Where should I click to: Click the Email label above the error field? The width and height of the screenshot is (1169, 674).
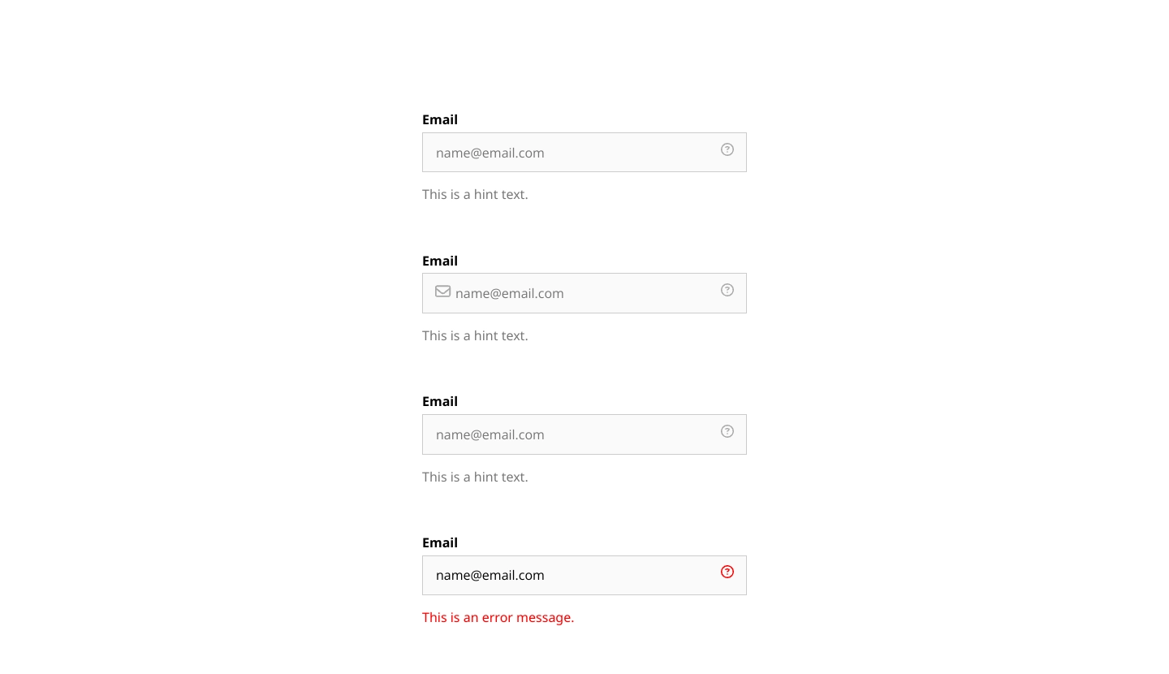tap(440, 542)
